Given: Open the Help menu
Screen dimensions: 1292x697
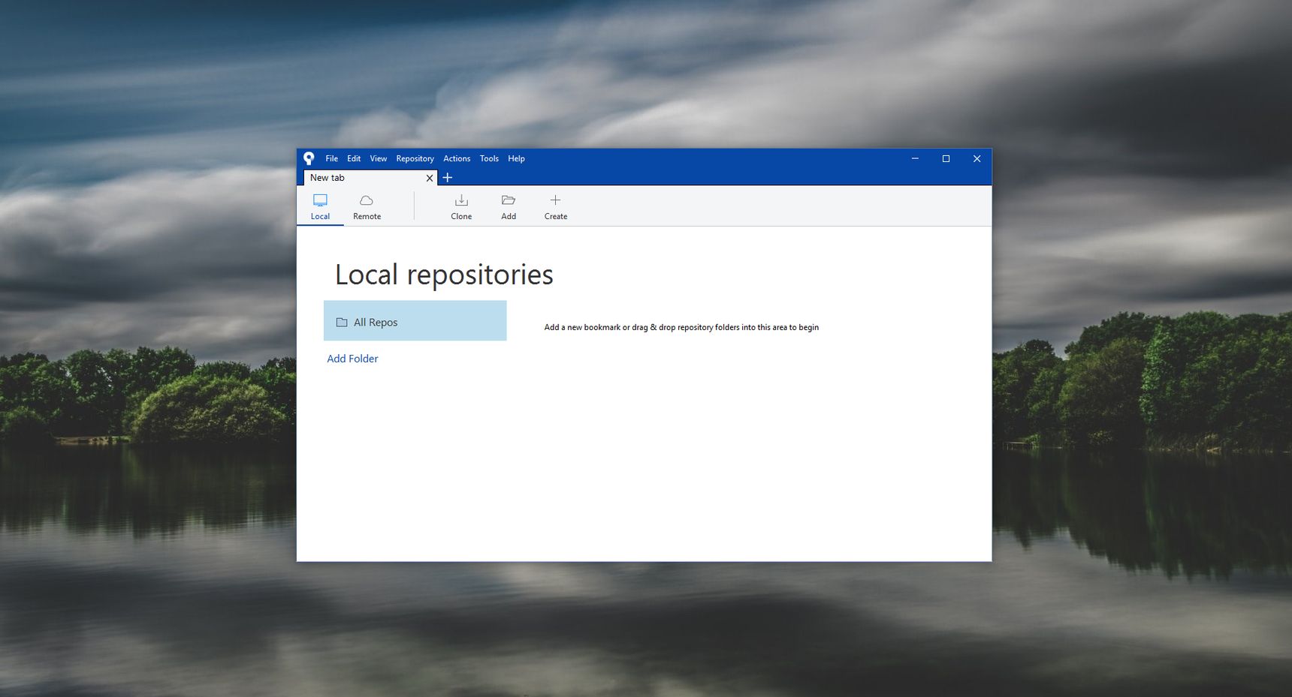Looking at the screenshot, I should (x=516, y=158).
